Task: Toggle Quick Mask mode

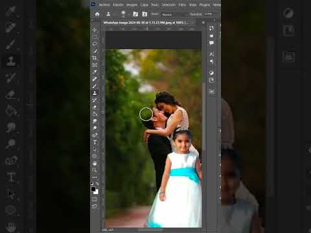Action: click(95, 199)
